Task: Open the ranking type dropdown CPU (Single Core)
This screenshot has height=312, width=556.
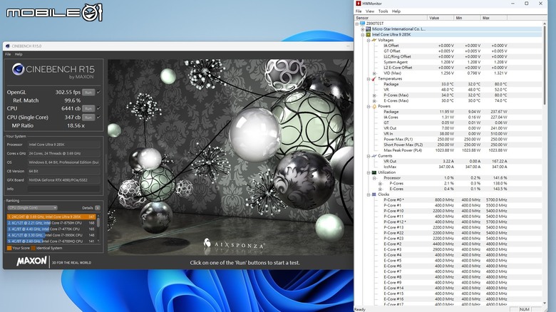Action: 32,208
